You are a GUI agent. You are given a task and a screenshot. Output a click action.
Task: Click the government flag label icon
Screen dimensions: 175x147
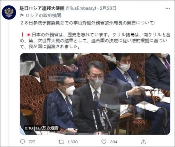[22, 15]
